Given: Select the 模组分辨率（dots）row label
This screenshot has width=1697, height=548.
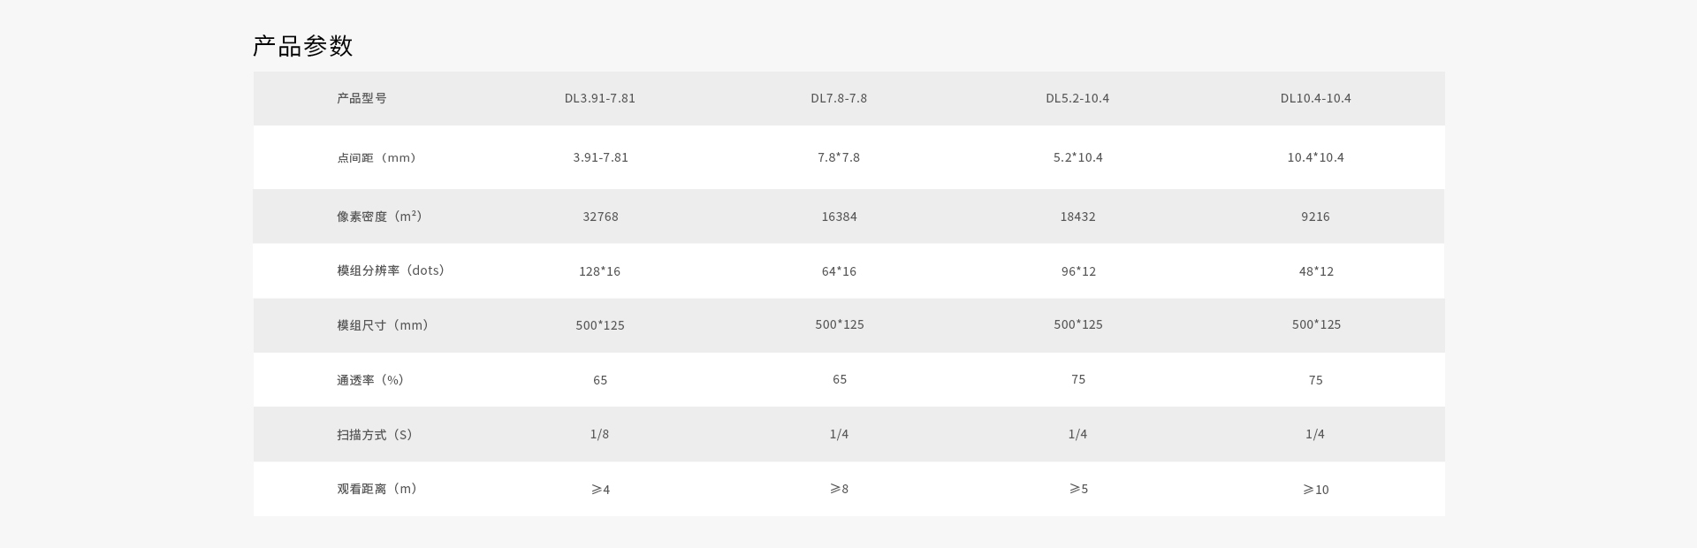Looking at the screenshot, I should [x=391, y=270].
